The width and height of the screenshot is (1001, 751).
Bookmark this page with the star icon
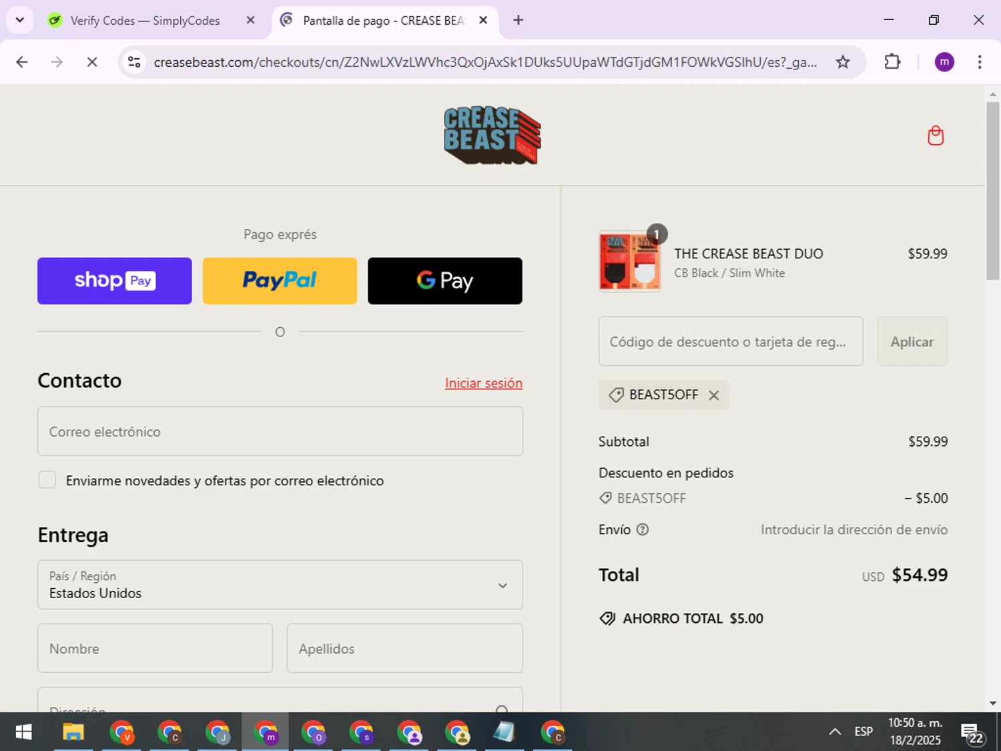pyautogui.click(x=843, y=62)
